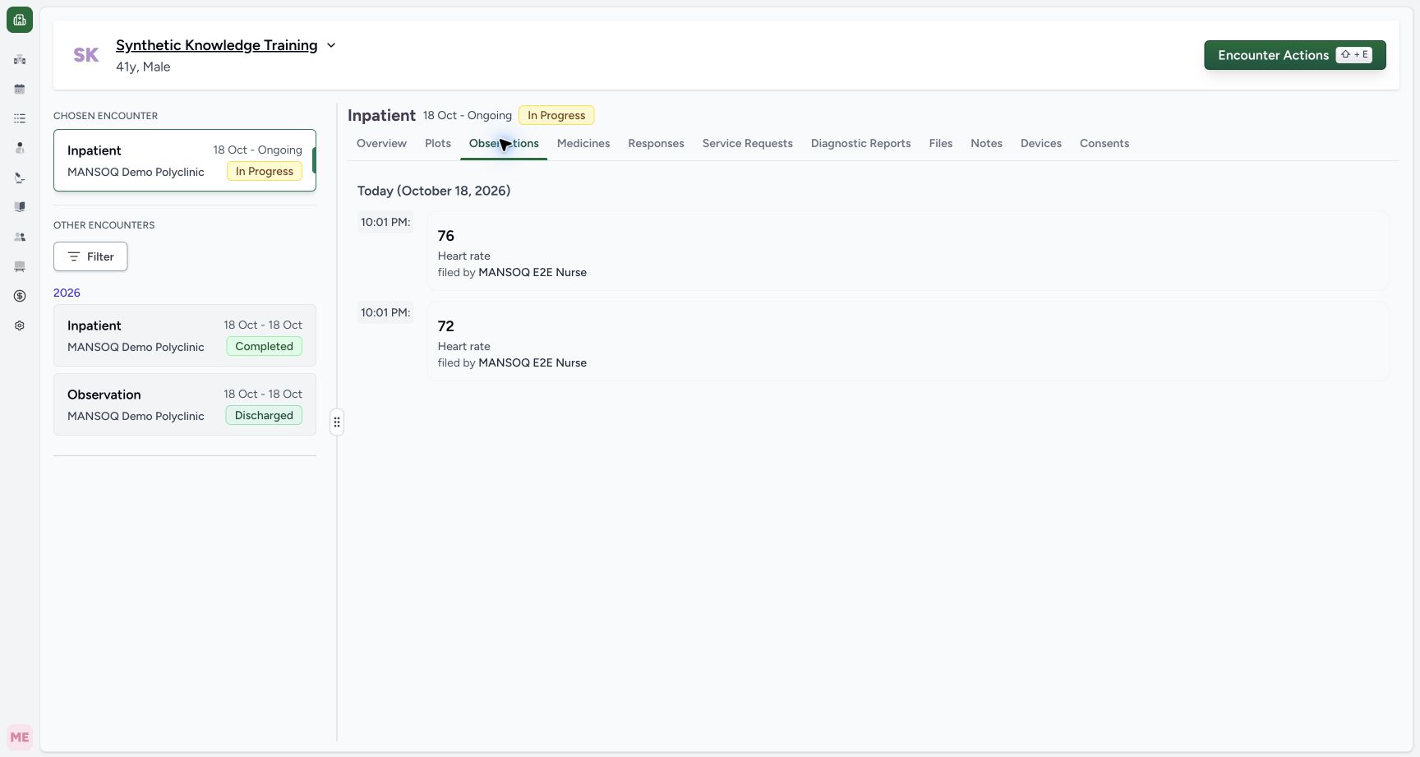This screenshot has width=1420, height=757.
Task: Open the Encounter Actions button
Action: tap(1295, 55)
